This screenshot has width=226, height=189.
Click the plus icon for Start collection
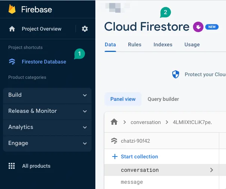pos(115,157)
